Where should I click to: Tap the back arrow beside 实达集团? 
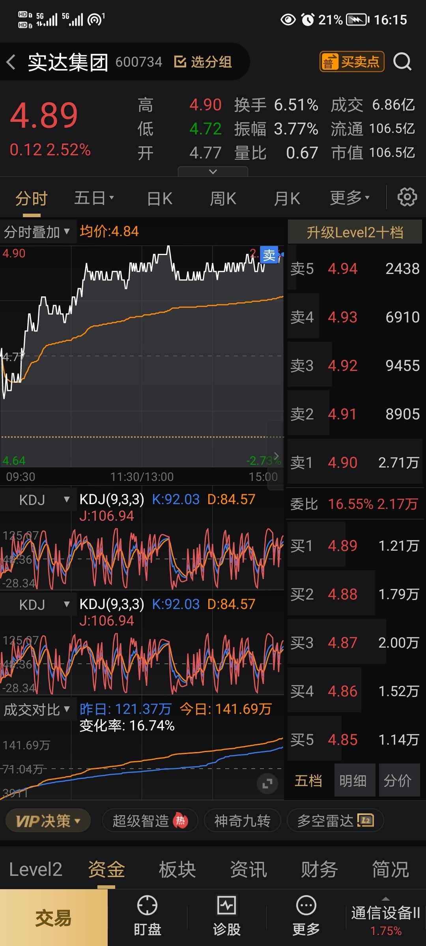click(x=11, y=62)
